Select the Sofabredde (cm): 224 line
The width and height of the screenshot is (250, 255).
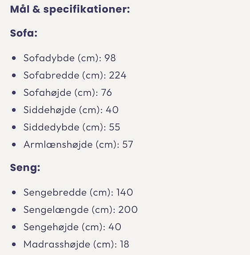[x=75, y=75]
